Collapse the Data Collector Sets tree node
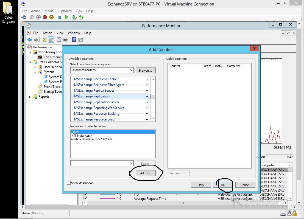This screenshot has width=304, height=219. pyautogui.click(x=30, y=62)
